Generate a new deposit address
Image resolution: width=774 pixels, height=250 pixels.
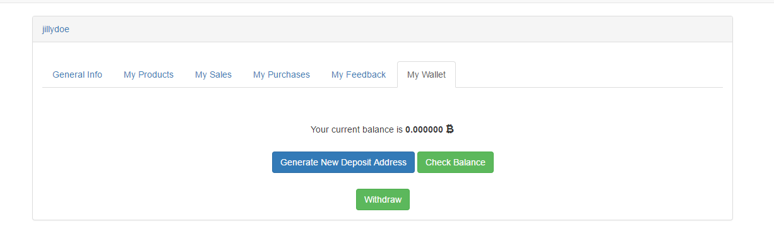pos(343,162)
